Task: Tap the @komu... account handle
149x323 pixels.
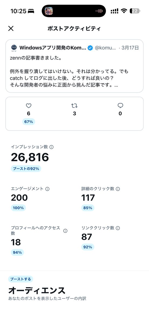Action: 106,48
